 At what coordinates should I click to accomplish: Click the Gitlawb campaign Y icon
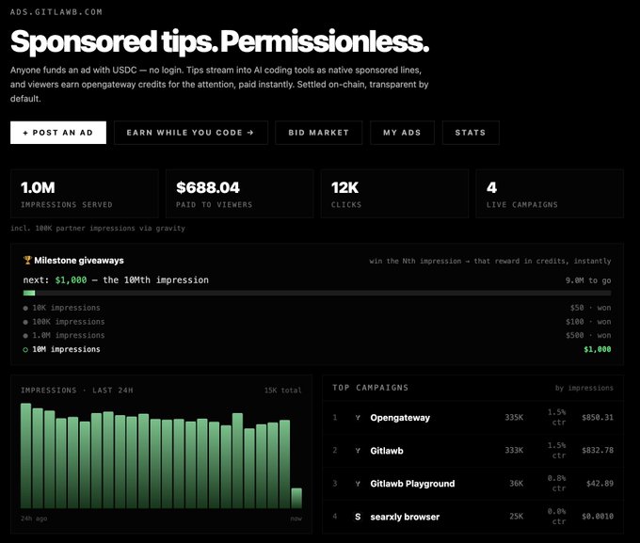(358, 451)
